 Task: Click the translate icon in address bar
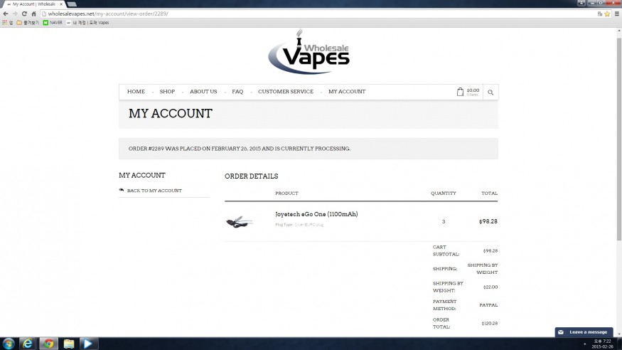click(600, 14)
